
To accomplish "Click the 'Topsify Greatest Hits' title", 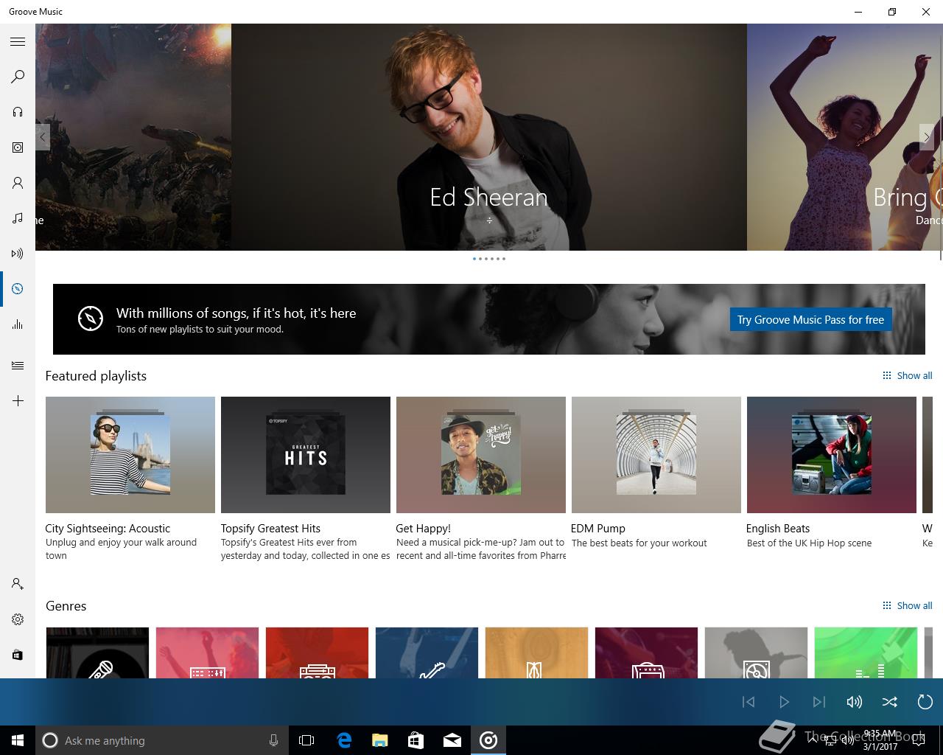I will [x=270, y=528].
